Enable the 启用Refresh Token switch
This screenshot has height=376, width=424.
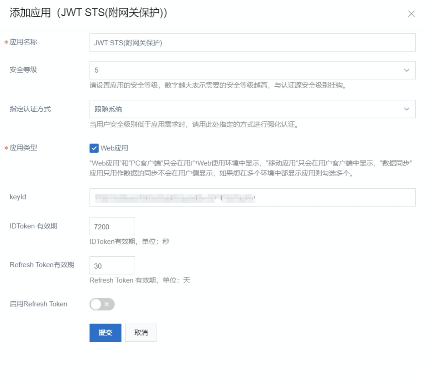102,304
